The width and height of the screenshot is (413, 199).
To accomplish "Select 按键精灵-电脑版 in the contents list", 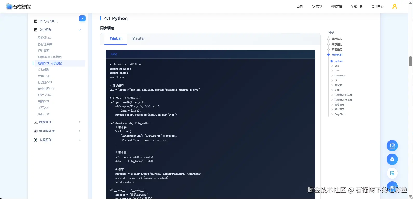I will [343, 95].
